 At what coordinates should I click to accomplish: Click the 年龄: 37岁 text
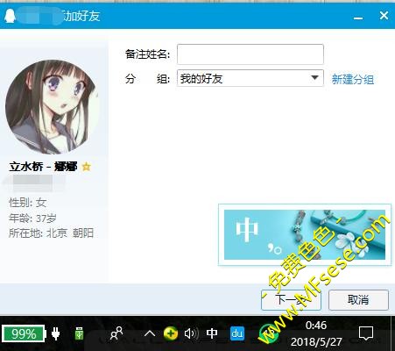(32, 218)
